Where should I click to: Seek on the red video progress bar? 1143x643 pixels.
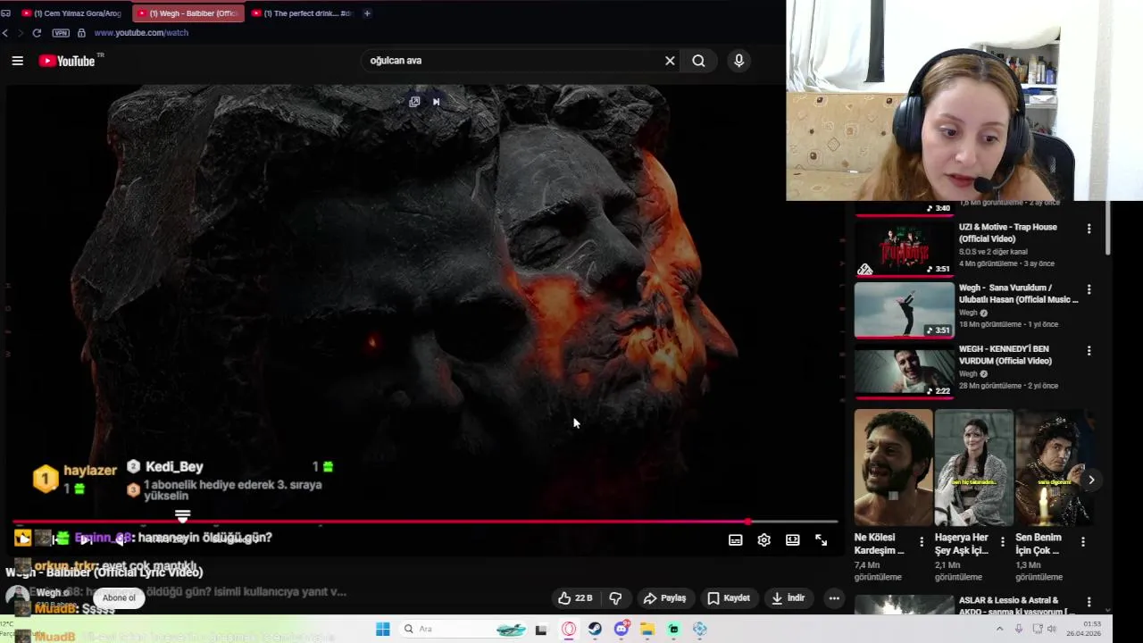425,522
